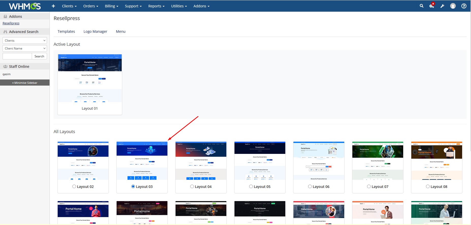Expand the Client Name select box

pos(25,48)
